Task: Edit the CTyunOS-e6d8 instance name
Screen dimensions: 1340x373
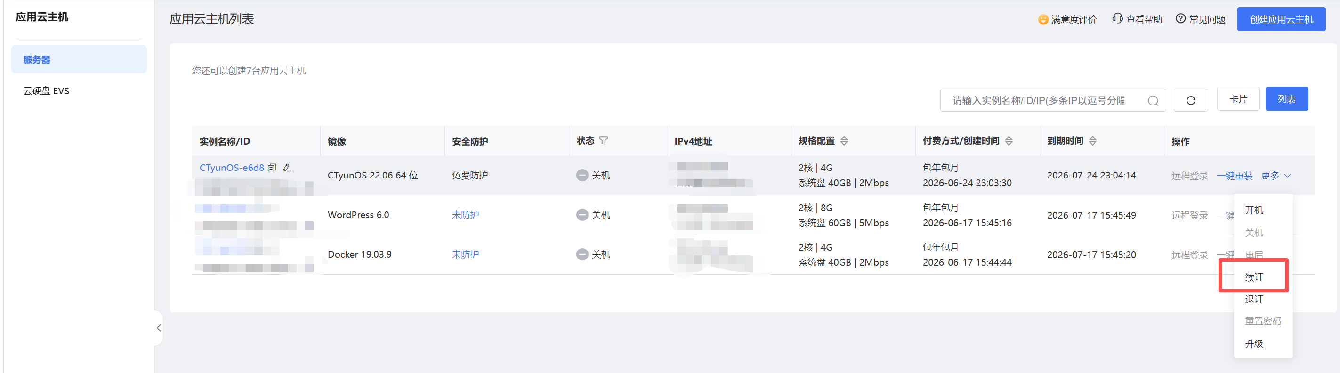Action: point(287,168)
